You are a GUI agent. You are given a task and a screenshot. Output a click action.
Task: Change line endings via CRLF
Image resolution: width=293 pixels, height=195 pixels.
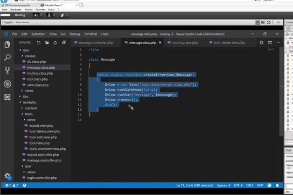[x=249, y=185]
